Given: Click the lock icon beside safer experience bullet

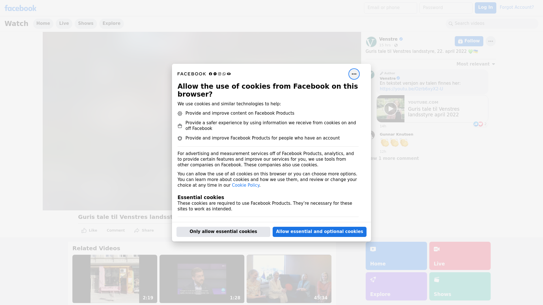Looking at the screenshot, I should coord(180,126).
